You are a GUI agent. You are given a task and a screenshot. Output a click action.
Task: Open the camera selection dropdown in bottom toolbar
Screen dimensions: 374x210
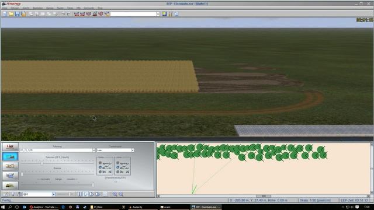(54, 194)
